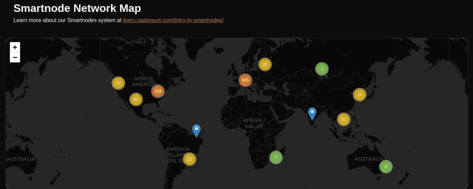The height and width of the screenshot is (189, 473).
Task: Expand the 31 node cluster in Southeast Asia
Action: coord(343,119)
